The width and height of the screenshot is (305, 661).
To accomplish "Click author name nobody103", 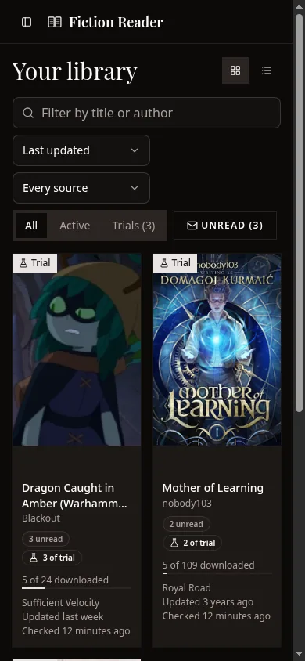I will (187, 504).
